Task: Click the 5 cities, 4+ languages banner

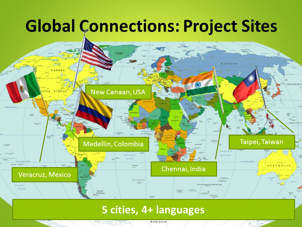Action: tap(154, 210)
